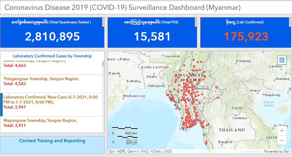Click the Guwahati label on the map
This screenshot has height=157, width=292.
point(172,56)
